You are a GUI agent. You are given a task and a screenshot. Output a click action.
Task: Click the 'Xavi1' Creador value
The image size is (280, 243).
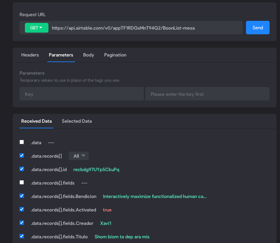pyautogui.click(x=106, y=223)
